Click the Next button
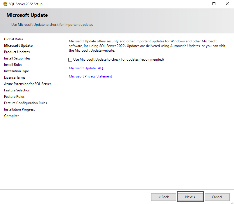Viewport: 234px width, 204px height. (190, 197)
